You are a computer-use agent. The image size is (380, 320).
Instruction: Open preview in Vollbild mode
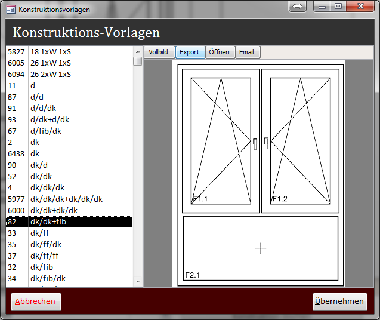coord(159,52)
